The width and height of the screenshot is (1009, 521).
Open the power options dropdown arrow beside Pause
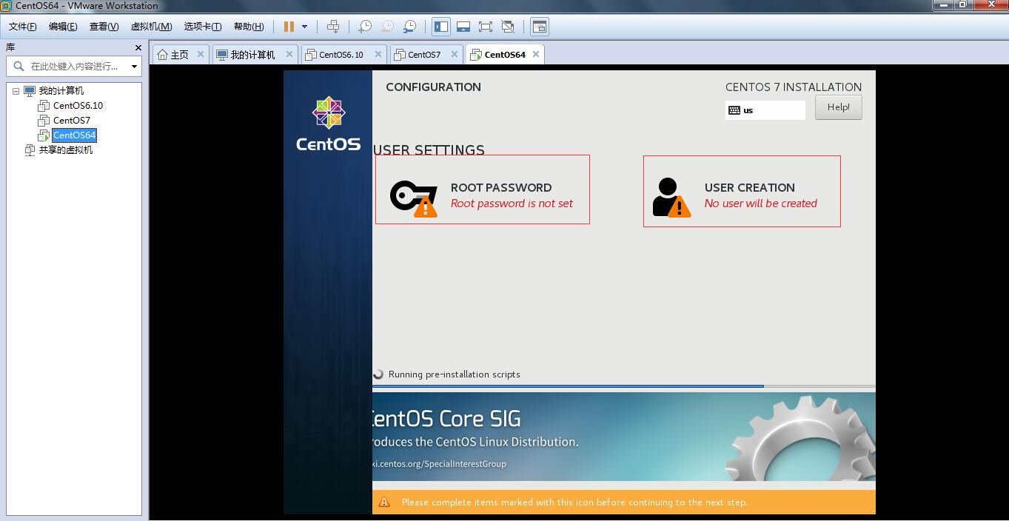[304, 27]
